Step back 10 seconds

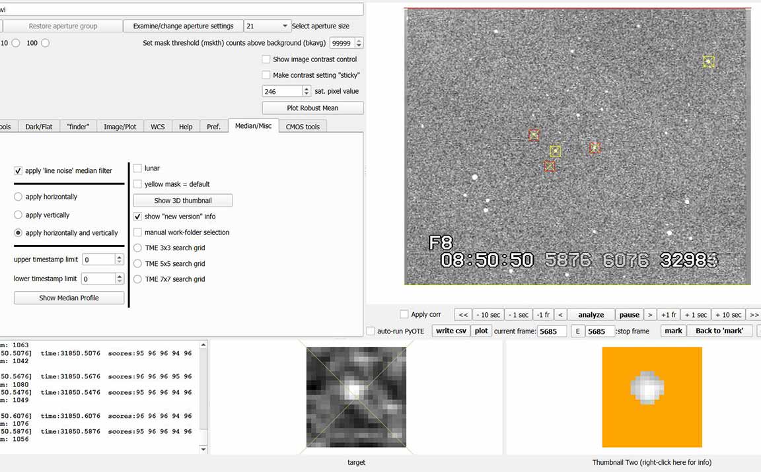(x=488, y=315)
